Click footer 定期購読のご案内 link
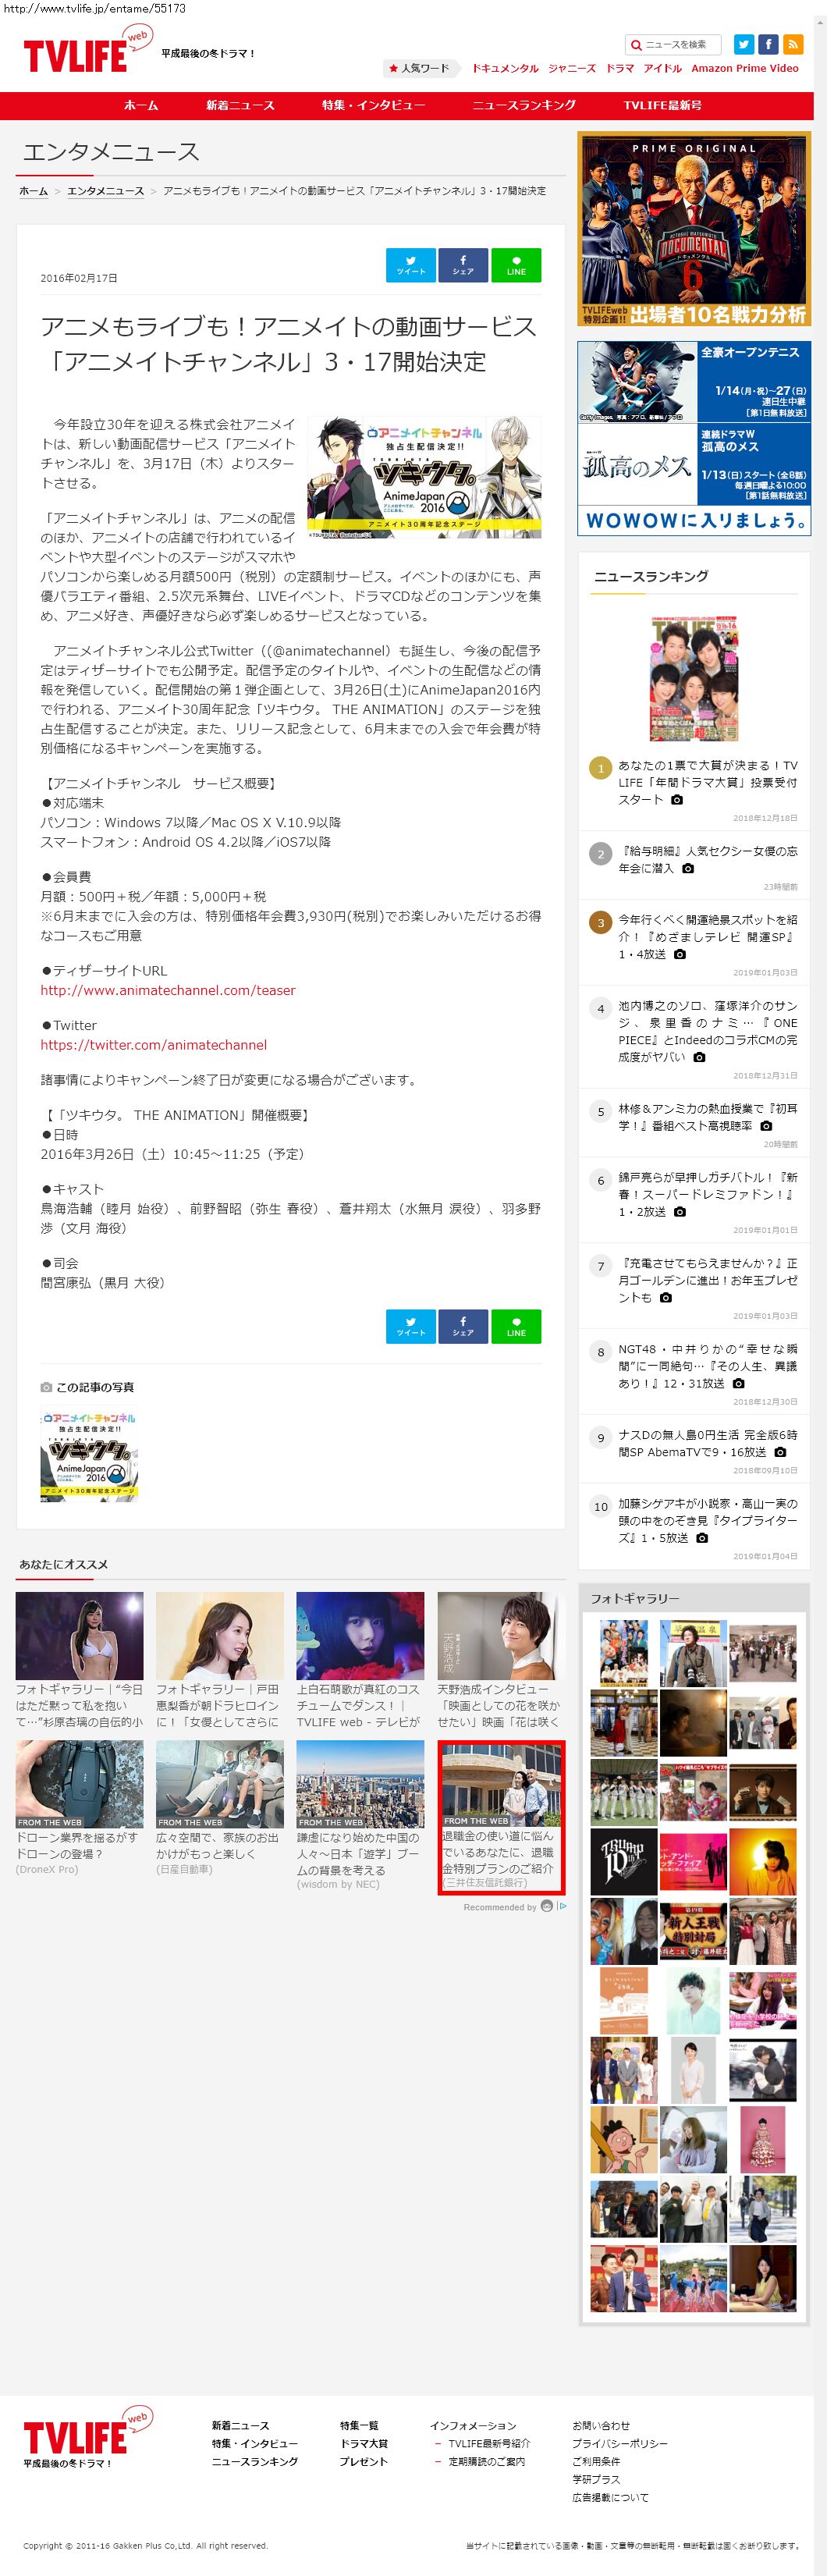827x2576 pixels. click(486, 2461)
